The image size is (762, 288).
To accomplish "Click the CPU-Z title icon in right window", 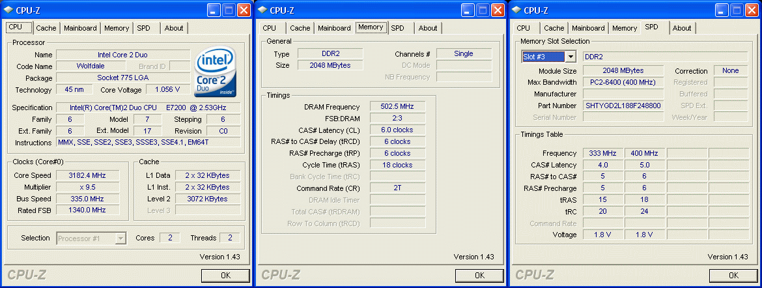I will (x=516, y=10).
